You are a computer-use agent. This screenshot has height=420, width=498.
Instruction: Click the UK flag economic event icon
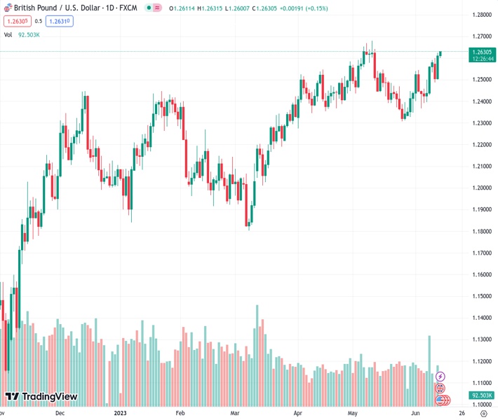pyautogui.click(x=440, y=388)
